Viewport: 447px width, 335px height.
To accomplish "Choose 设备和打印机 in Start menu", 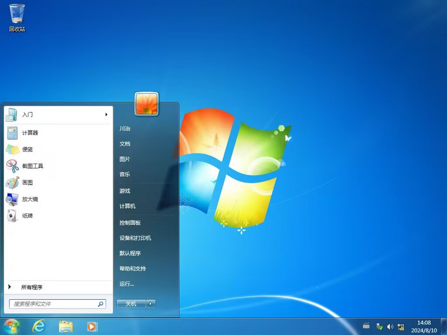I will 135,238.
